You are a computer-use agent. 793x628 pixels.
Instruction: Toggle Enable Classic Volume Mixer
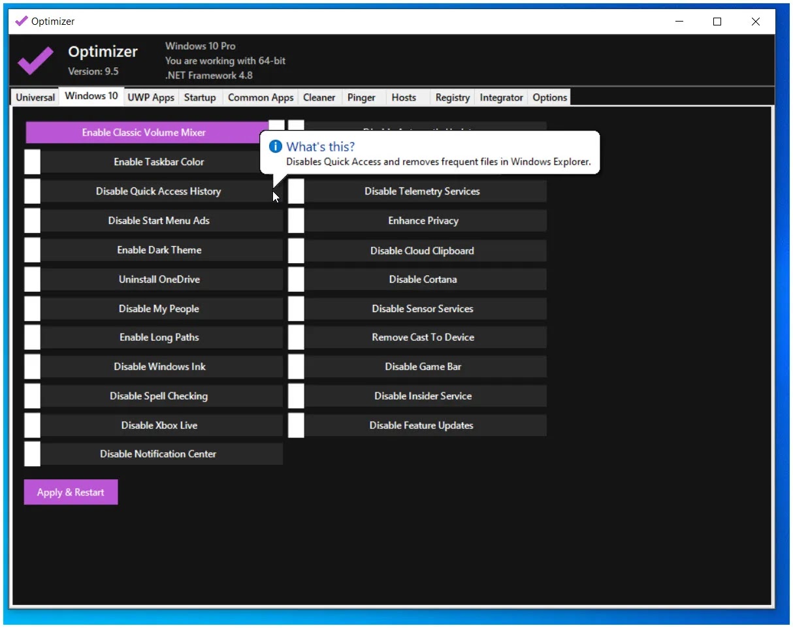155,133
